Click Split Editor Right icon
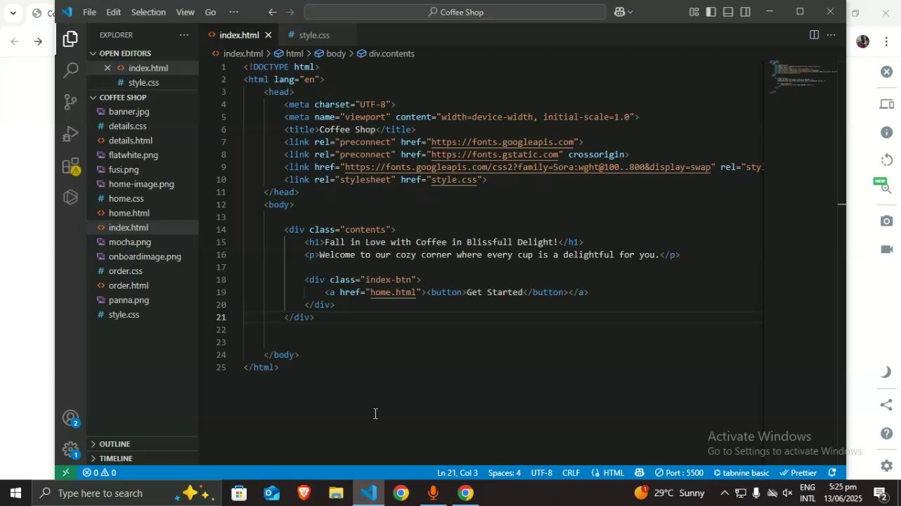The height and width of the screenshot is (506, 901). pos(814,35)
